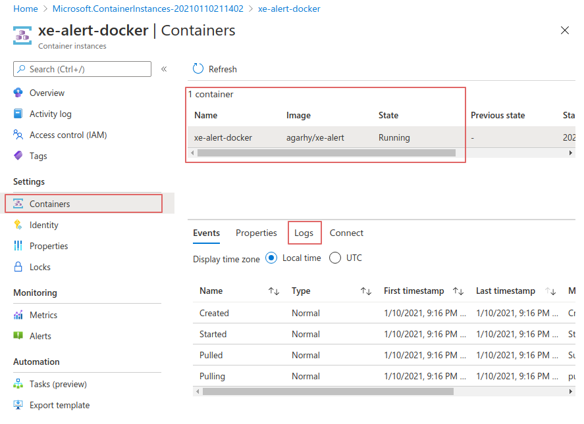The width and height of the screenshot is (584, 424).
Task: Sort events by Type column arrows
Action: click(366, 291)
